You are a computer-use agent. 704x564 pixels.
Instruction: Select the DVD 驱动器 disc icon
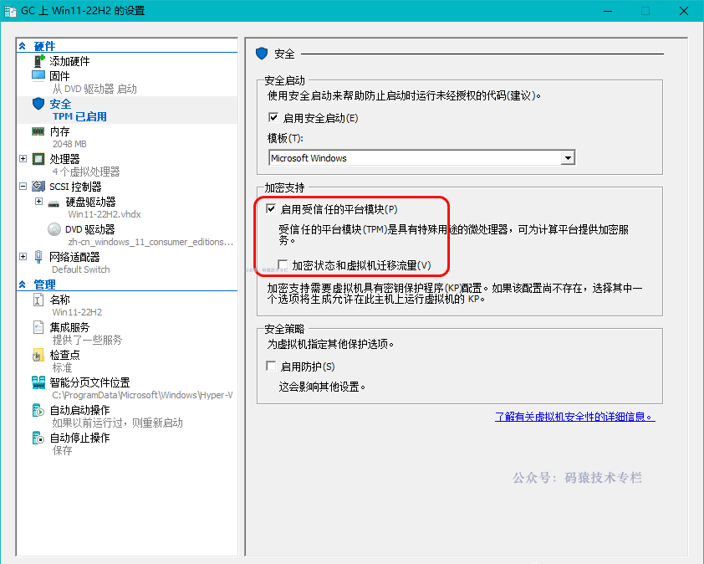point(54,229)
